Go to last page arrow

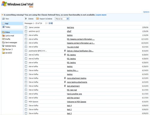click(x=52, y=23)
